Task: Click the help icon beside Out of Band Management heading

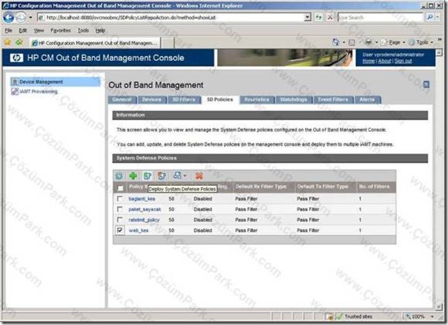Action: 426,85
